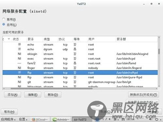
Task: Click the 帮助(H) help button
Action: (9, 112)
